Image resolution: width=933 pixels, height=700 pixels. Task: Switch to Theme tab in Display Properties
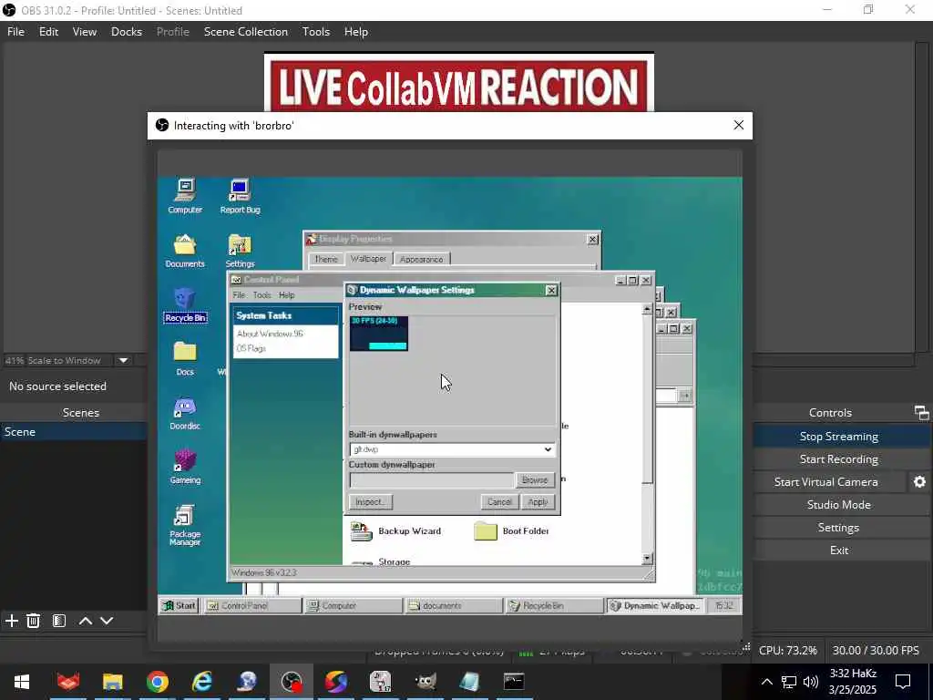click(x=325, y=259)
